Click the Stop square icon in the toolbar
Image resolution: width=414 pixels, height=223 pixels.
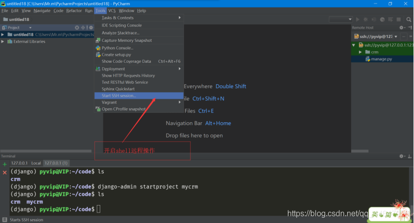[399, 19]
